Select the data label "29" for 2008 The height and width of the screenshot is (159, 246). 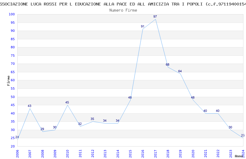[x=42, y=129]
